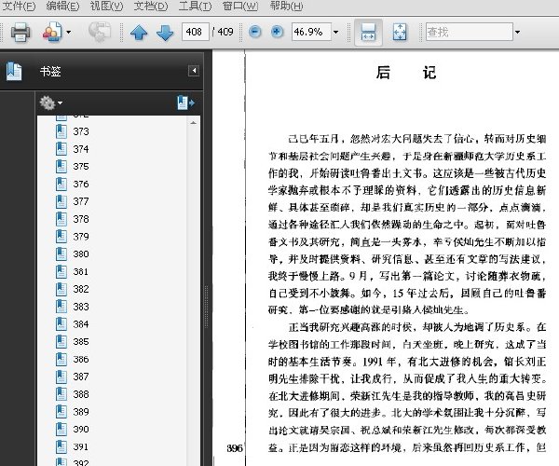
Task: Select bookmark 379
Action: tap(81, 237)
